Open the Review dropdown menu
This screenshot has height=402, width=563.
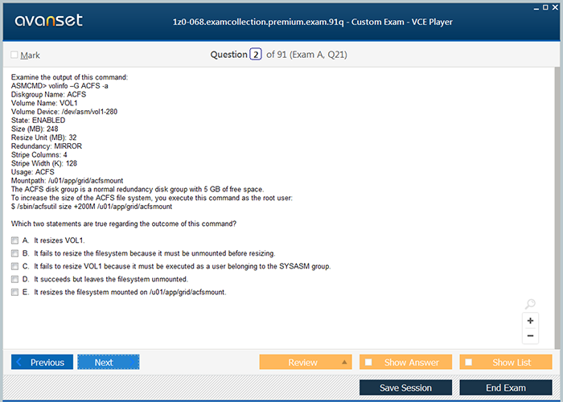306,362
